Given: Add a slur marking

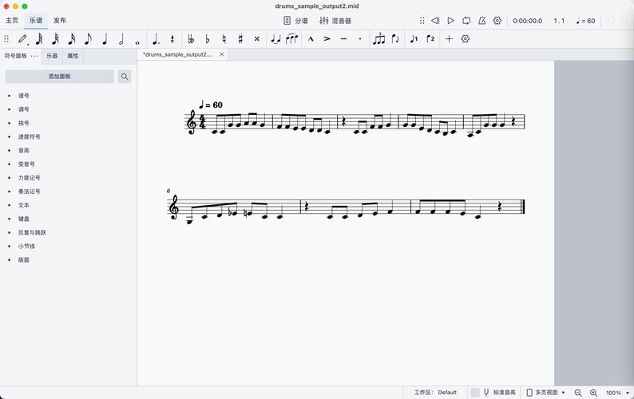Looking at the screenshot, I should point(292,39).
